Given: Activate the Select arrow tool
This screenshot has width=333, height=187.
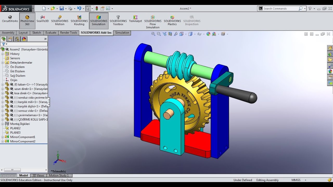Looking at the screenshot, I should pyautogui.click(x=88, y=9).
